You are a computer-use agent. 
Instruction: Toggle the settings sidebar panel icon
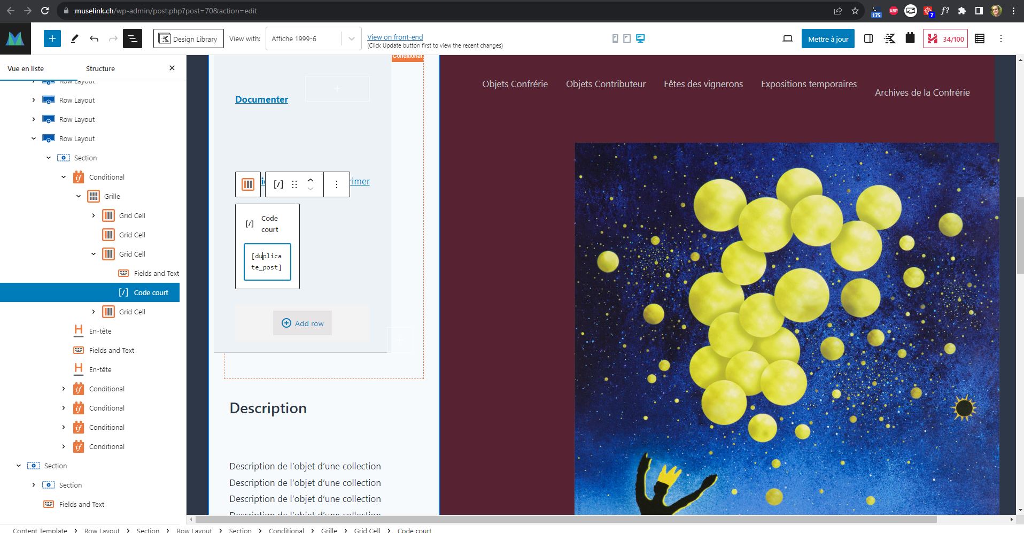pos(868,38)
